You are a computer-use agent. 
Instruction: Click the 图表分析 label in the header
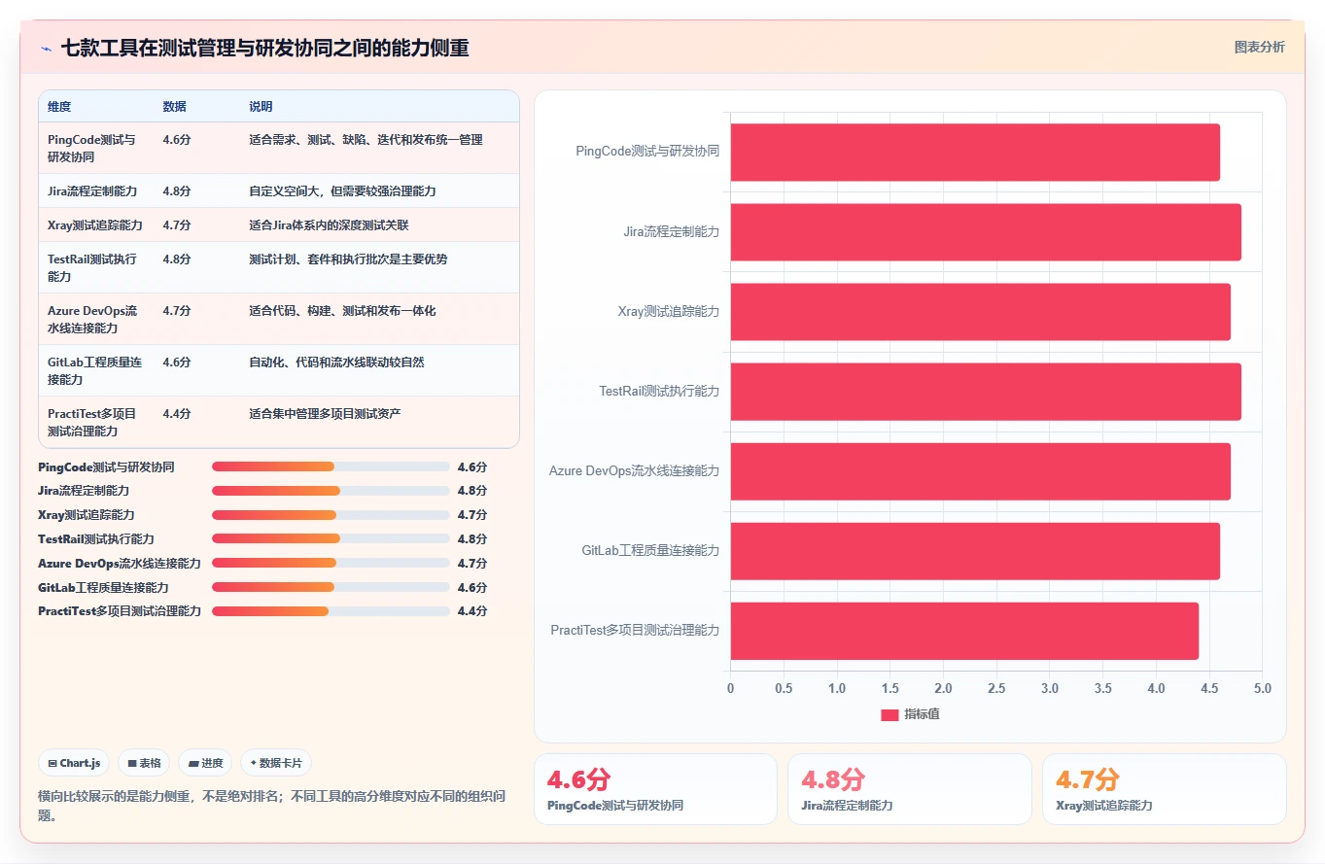point(1259,47)
